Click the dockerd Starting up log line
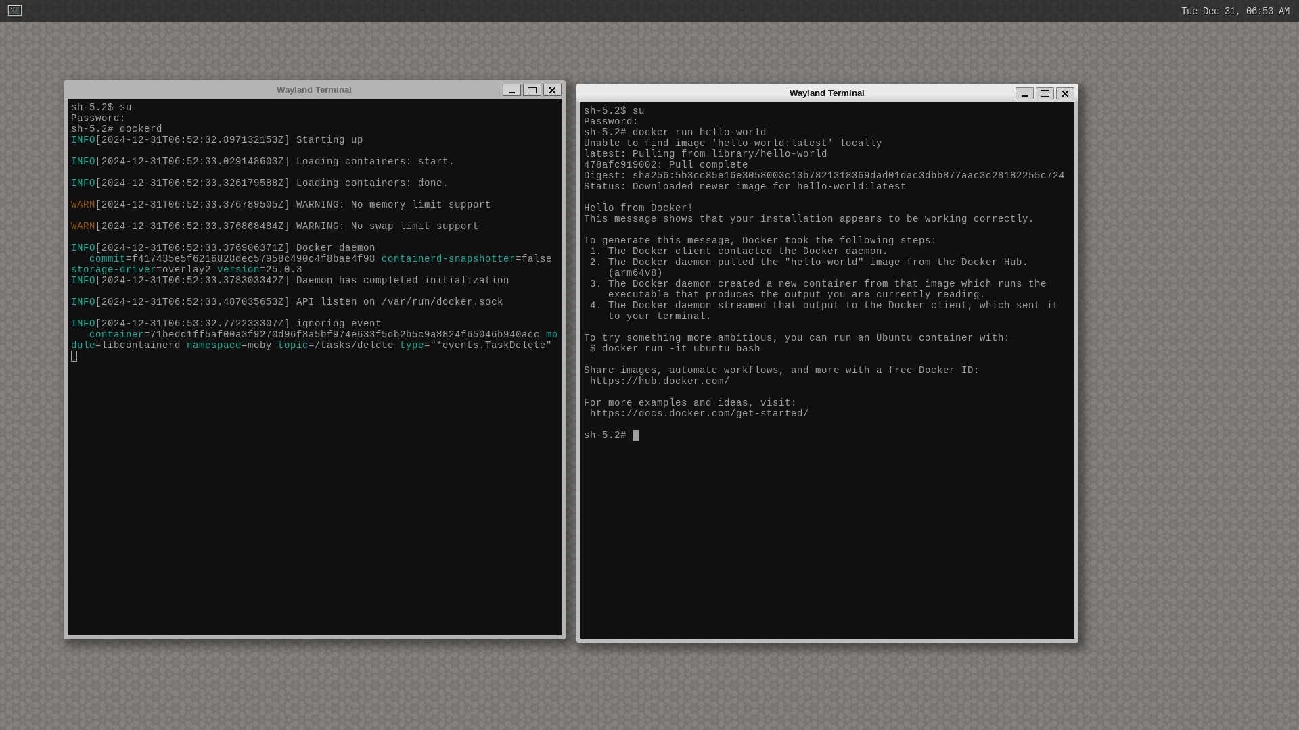Screen dimensions: 1299x730 (216, 140)
